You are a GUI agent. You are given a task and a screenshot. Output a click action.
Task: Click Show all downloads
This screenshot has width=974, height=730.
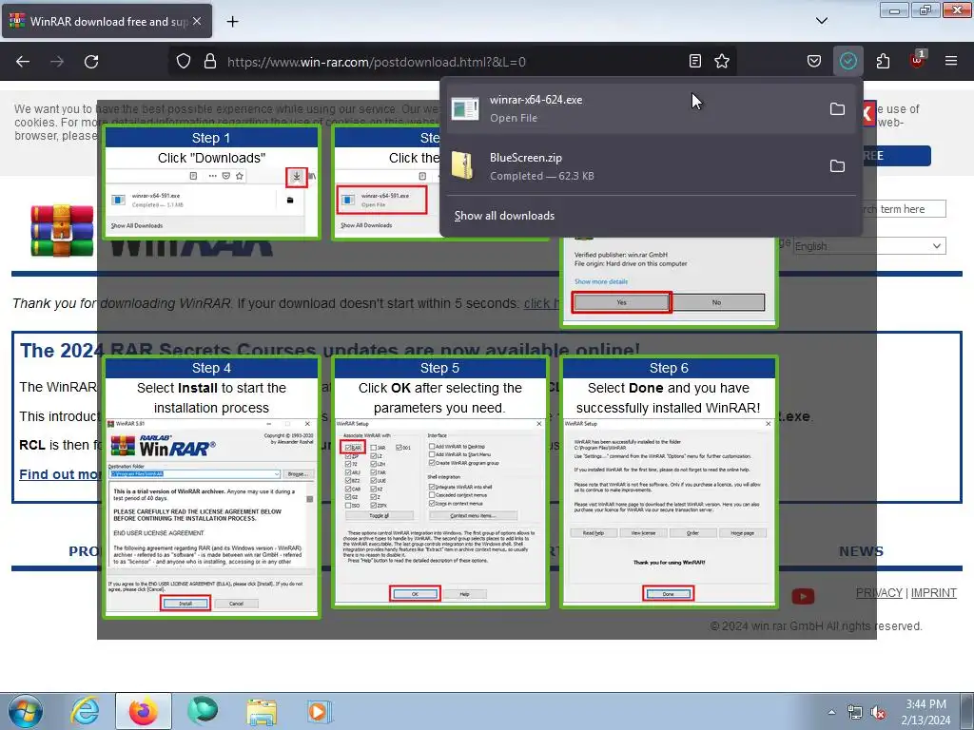504,216
